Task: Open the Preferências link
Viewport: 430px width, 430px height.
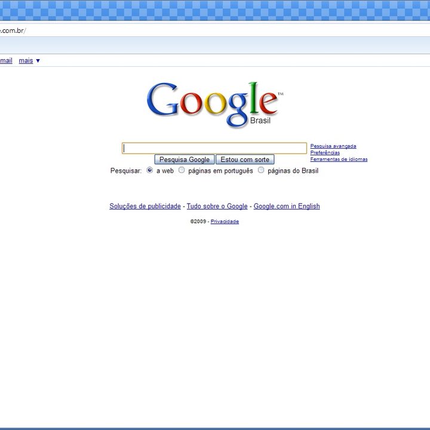Action: 325,152
